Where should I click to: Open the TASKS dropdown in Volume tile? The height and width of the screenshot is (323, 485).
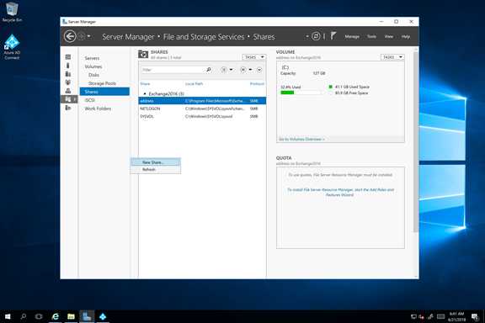pos(392,57)
